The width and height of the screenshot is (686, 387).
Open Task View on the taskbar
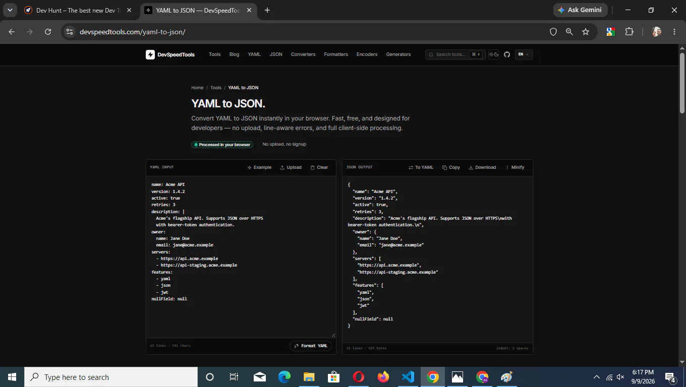point(234,377)
